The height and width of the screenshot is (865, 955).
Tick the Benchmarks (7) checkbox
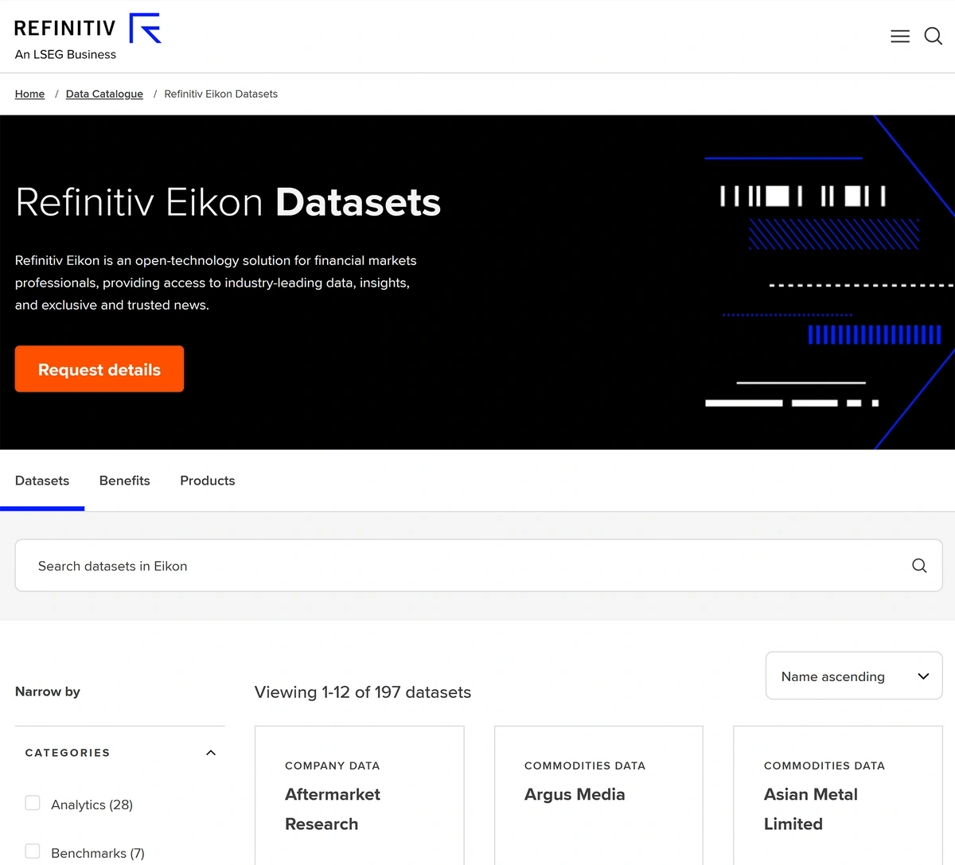point(33,851)
